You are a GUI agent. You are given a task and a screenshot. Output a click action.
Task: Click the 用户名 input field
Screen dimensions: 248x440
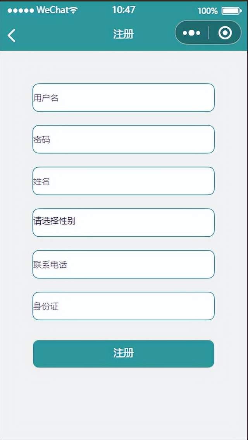124,98
